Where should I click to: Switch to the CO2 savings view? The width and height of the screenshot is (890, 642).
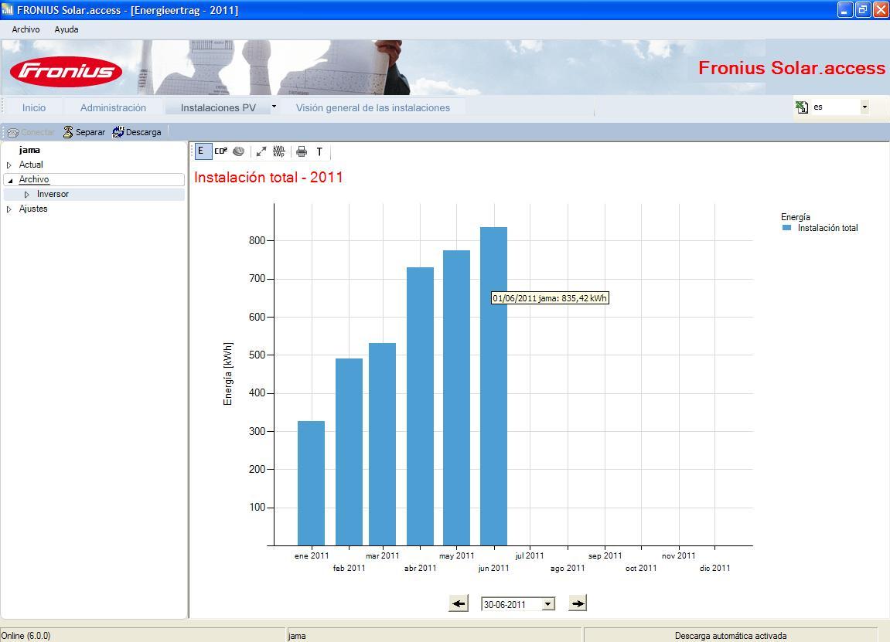pyautogui.click(x=221, y=151)
